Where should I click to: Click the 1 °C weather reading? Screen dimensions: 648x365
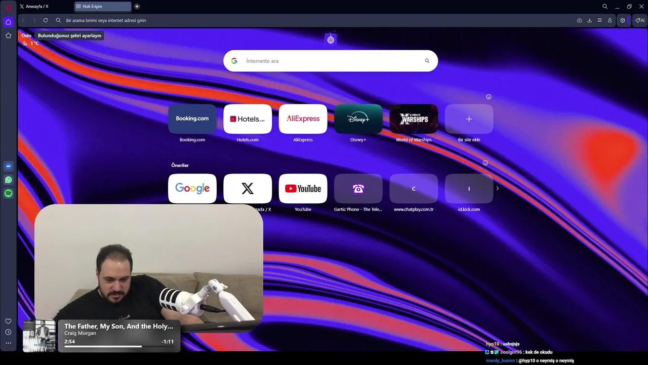34,43
